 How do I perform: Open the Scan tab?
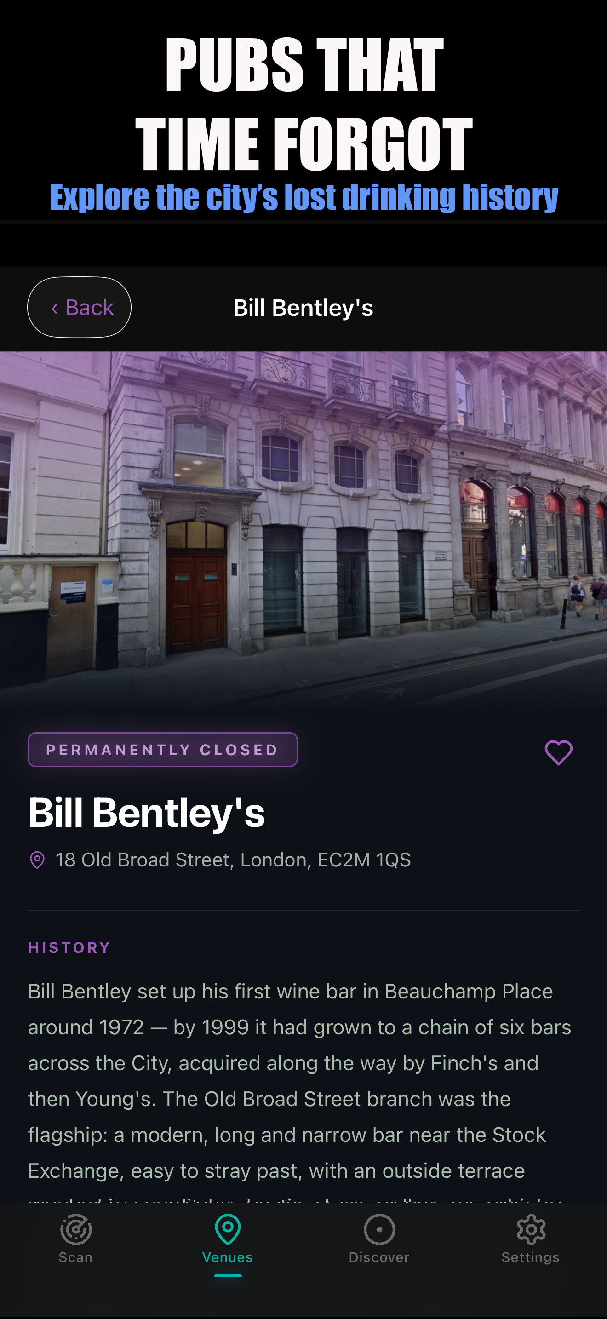coord(76,1239)
